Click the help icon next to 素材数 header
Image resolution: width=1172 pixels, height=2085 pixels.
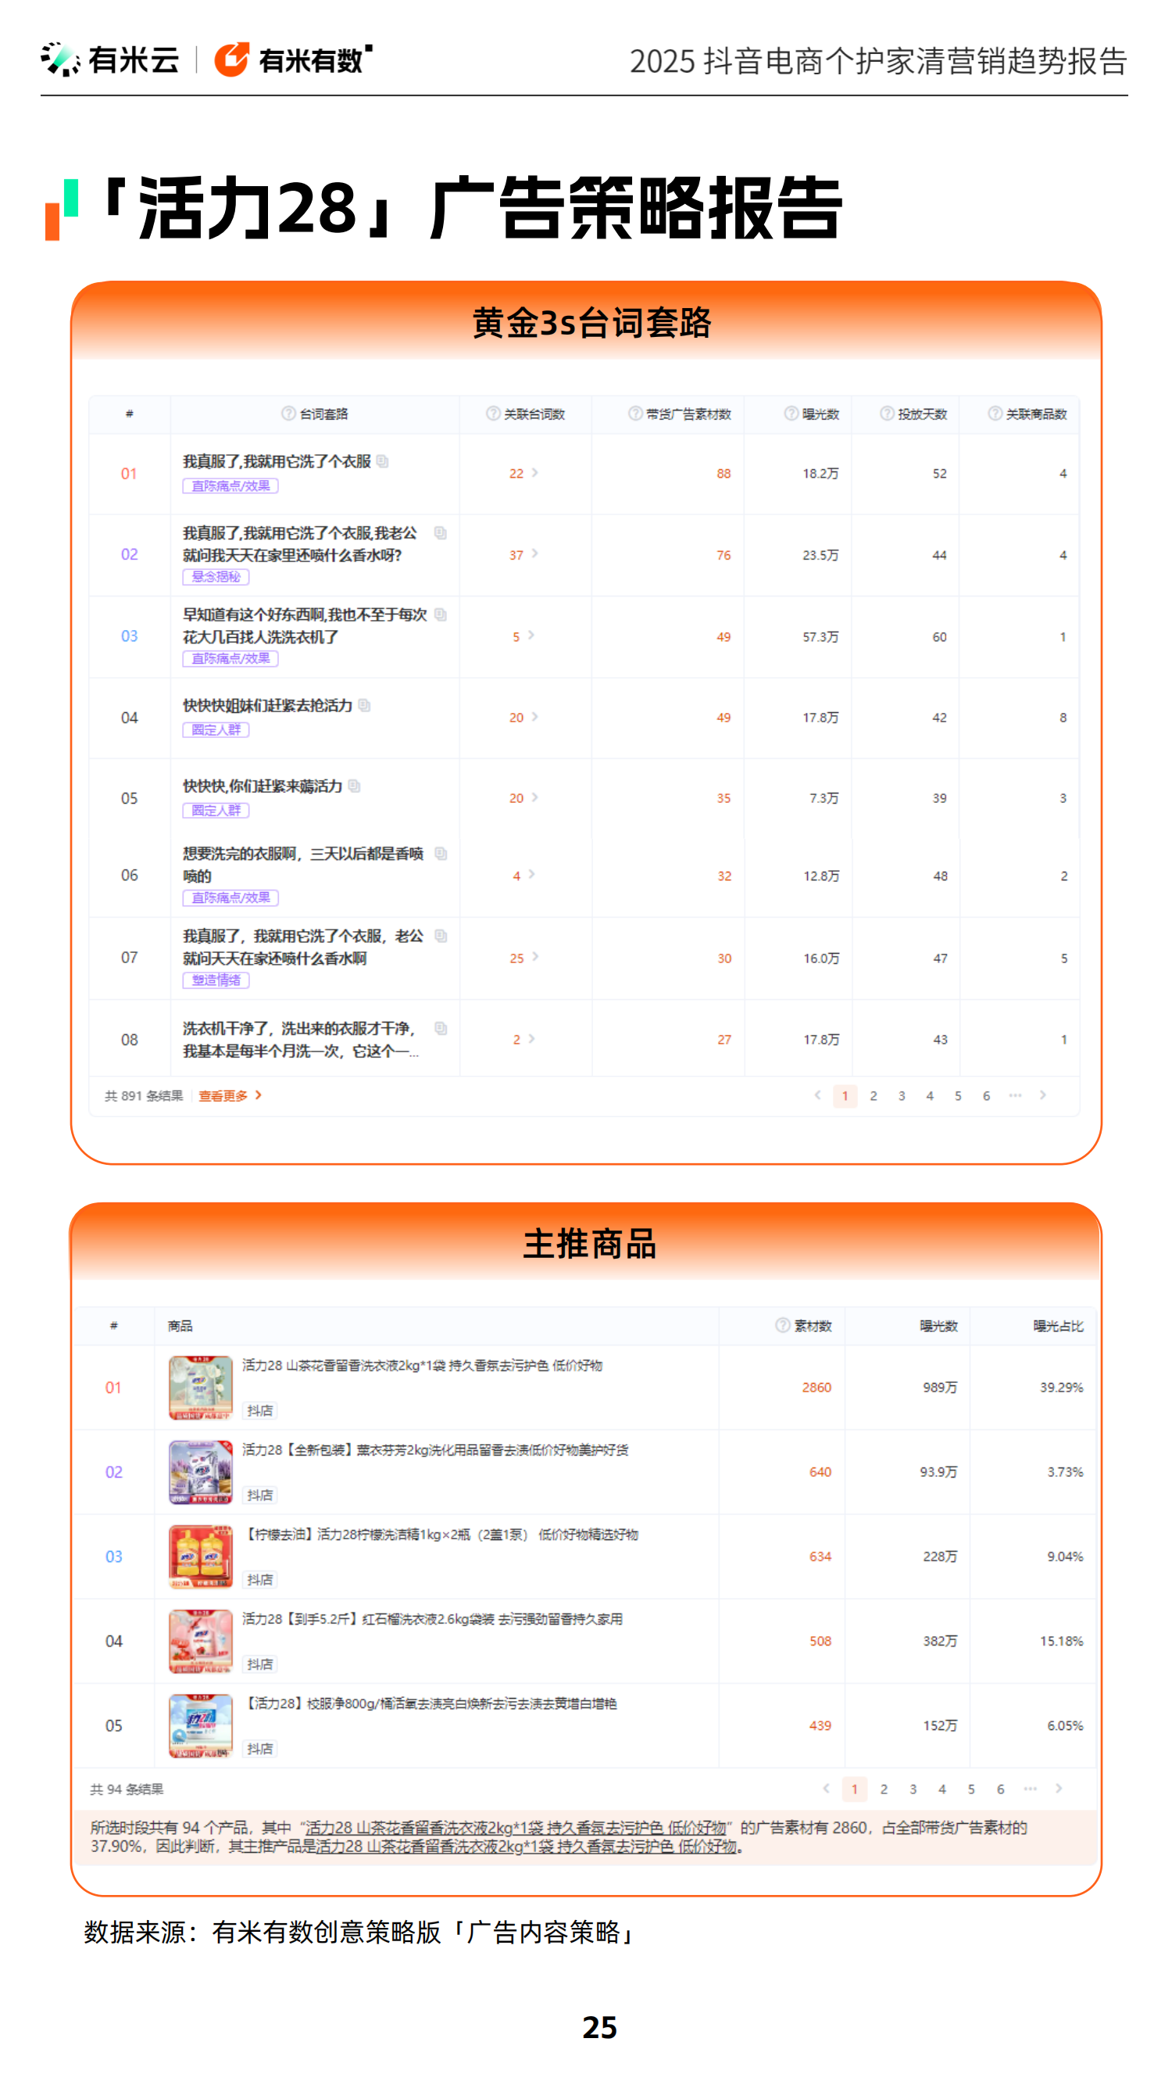click(782, 1325)
